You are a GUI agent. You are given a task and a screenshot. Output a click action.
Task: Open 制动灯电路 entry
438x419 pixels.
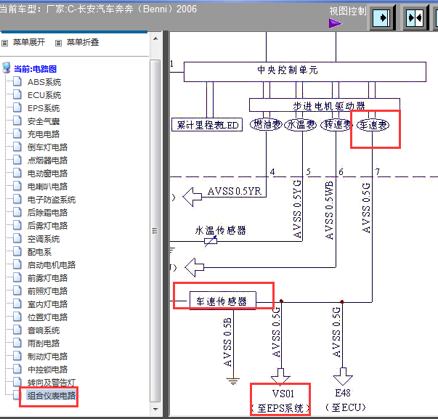[x=47, y=357]
